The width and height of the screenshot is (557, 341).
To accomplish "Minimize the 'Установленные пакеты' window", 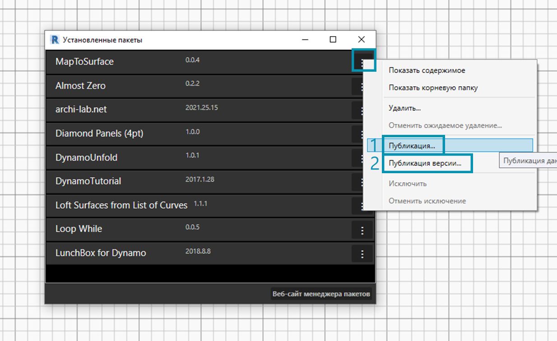I will point(305,40).
